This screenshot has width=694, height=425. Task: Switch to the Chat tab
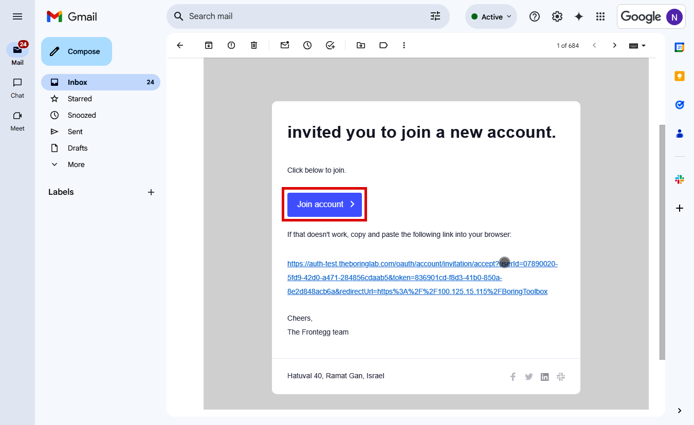pos(17,87)
